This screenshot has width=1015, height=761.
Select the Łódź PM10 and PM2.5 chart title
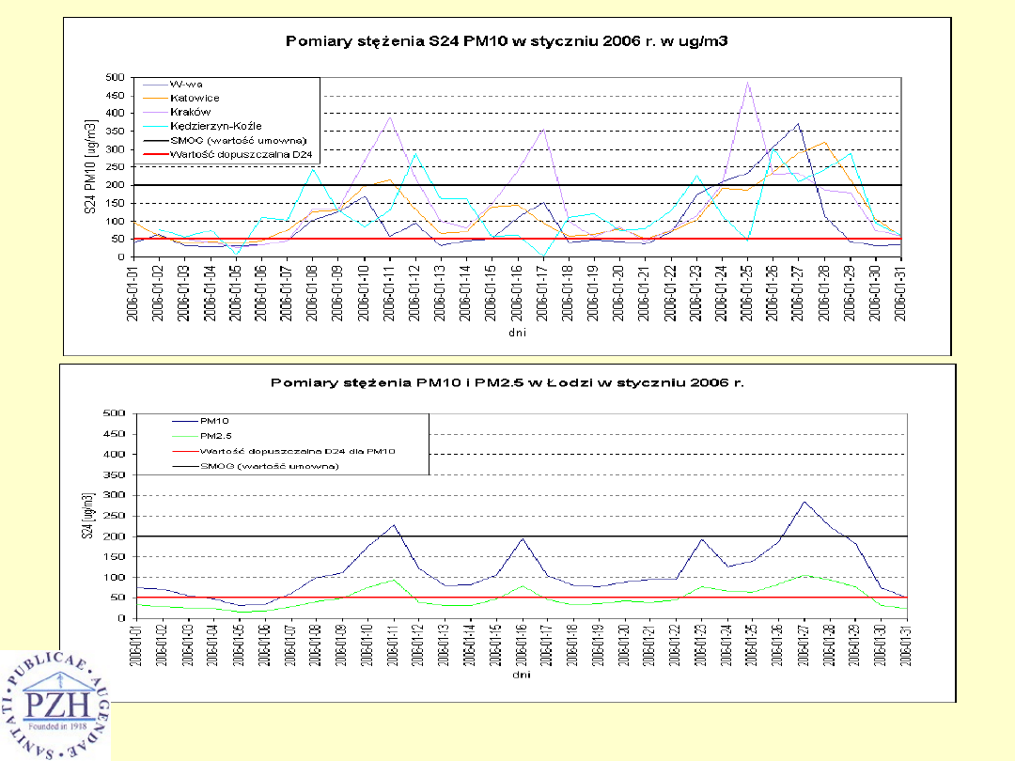click(x=507, y=382)
